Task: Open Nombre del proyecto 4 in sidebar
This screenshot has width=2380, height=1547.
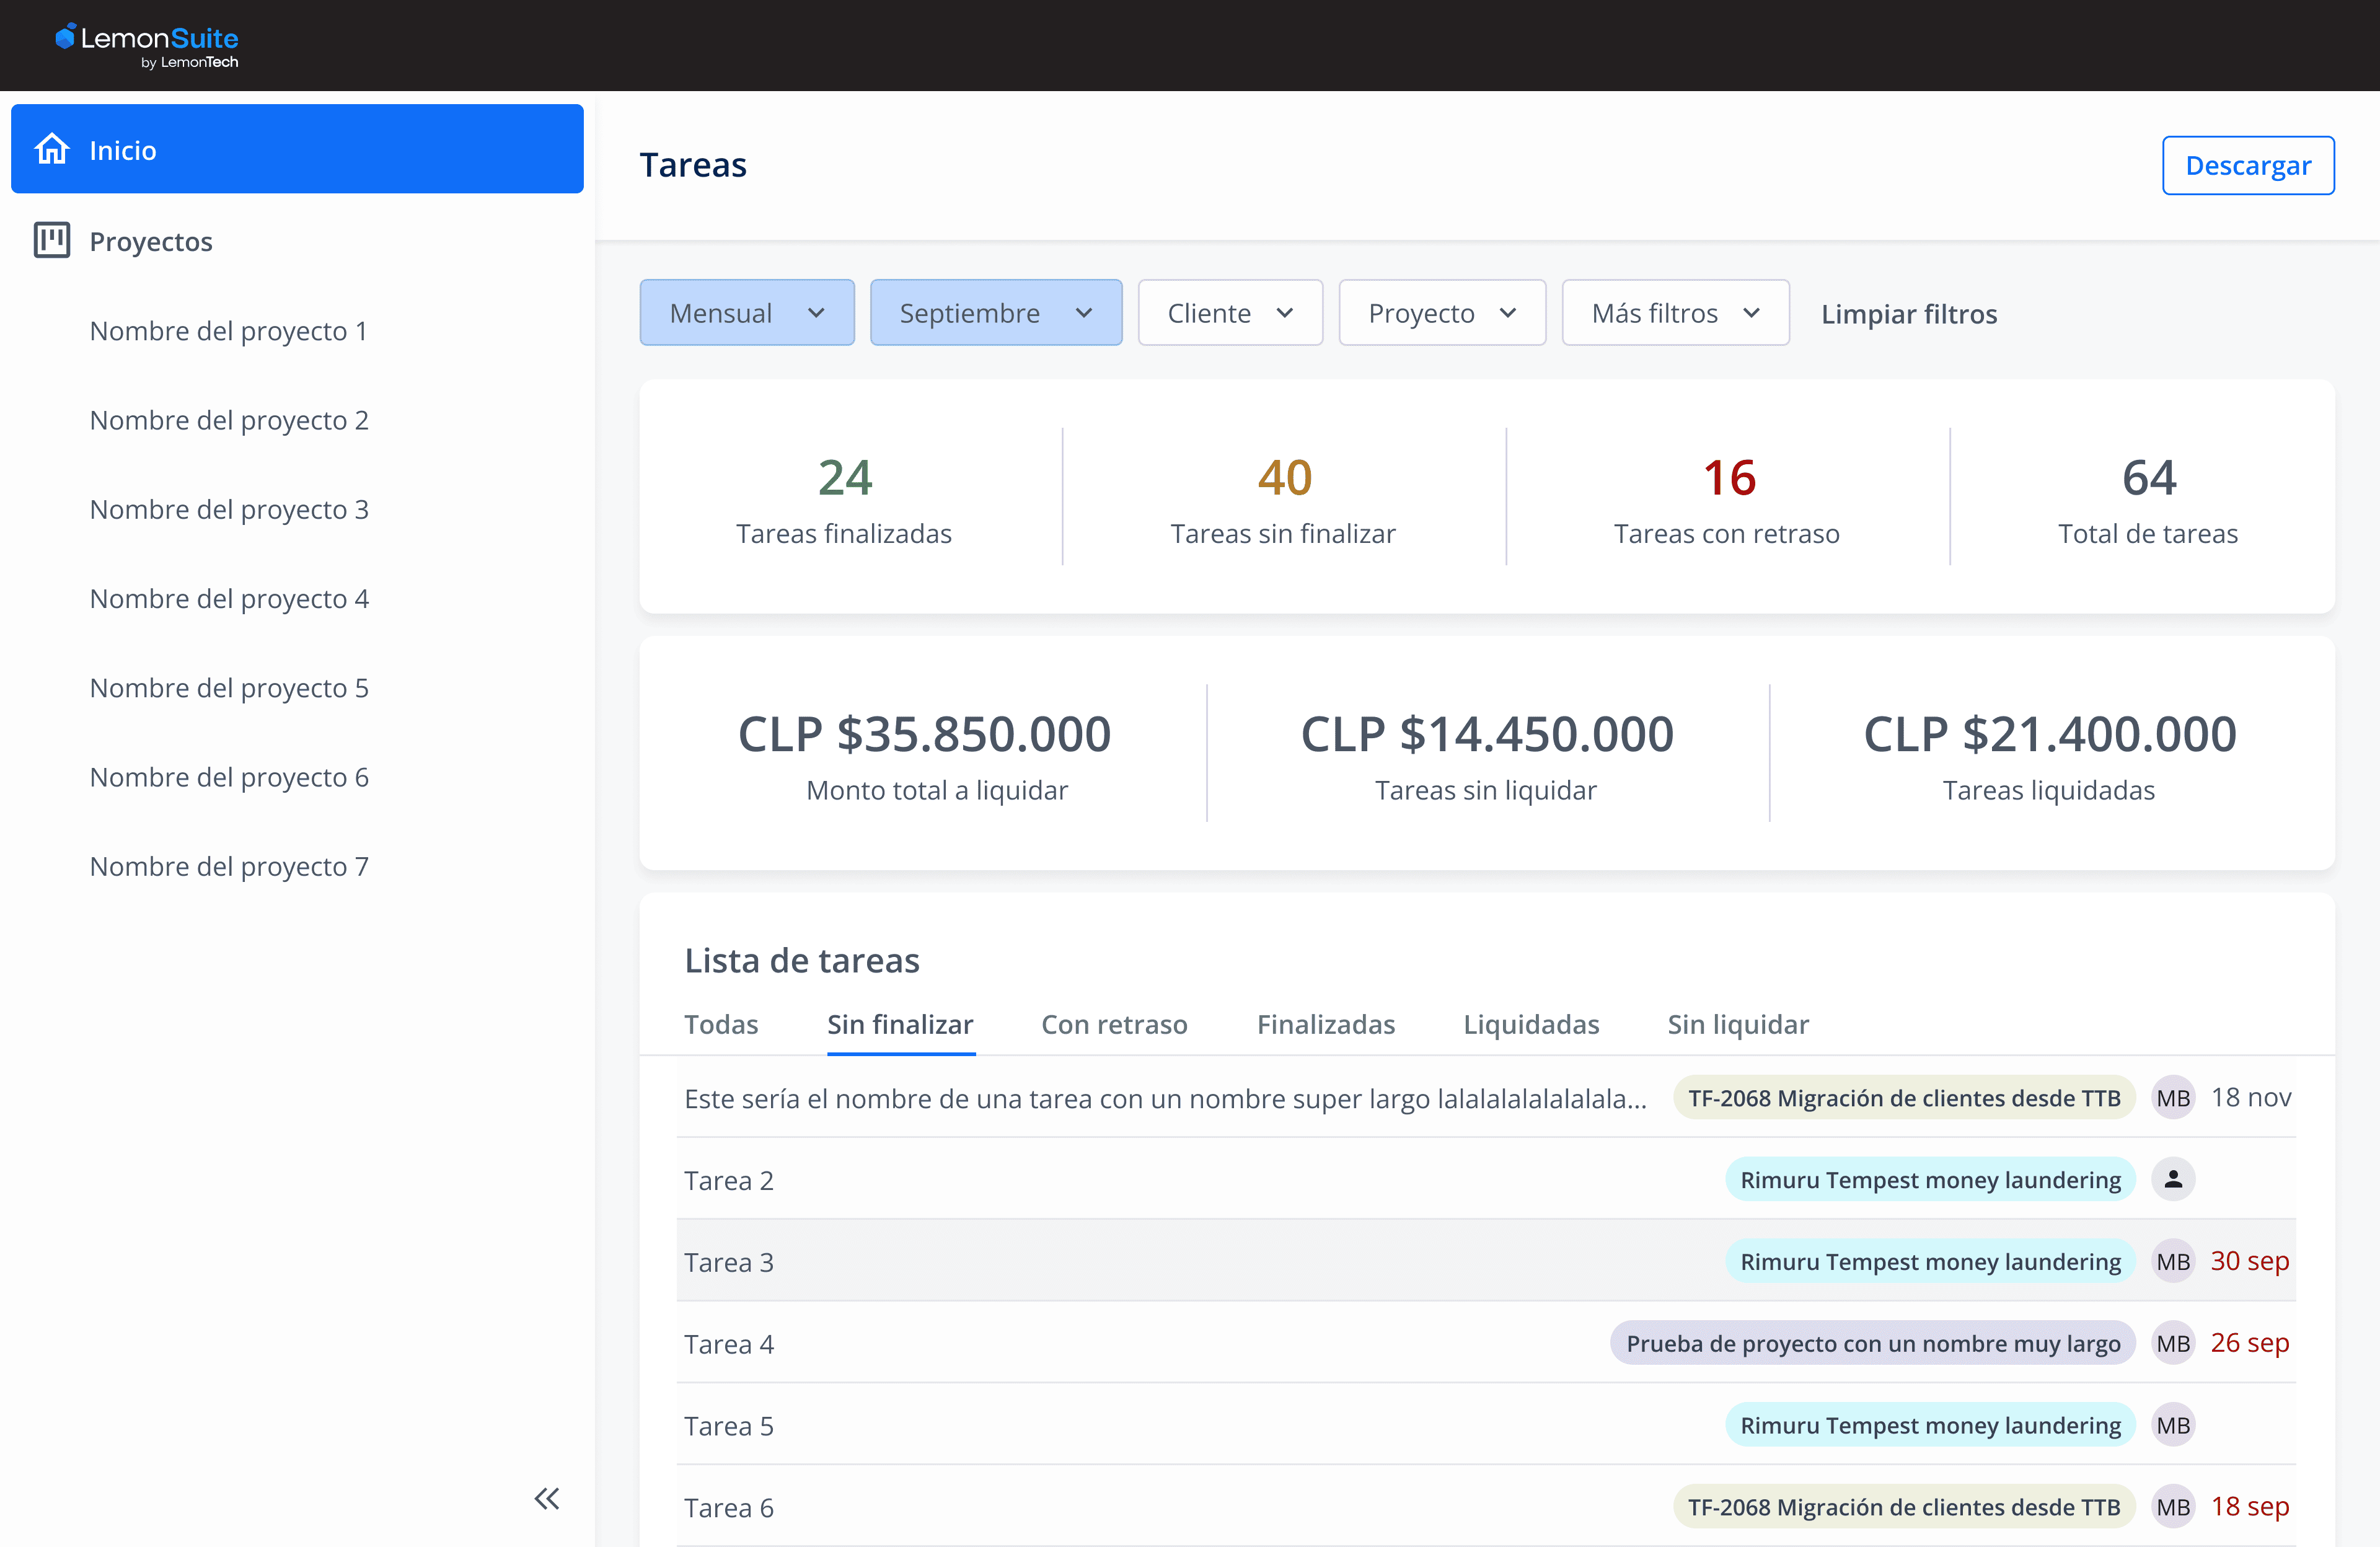Action: (229, 598)
